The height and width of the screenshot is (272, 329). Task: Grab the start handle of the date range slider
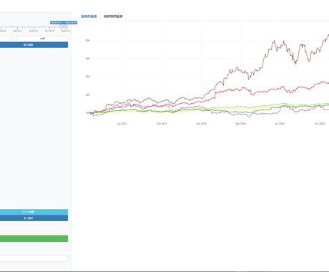[62, 26]
